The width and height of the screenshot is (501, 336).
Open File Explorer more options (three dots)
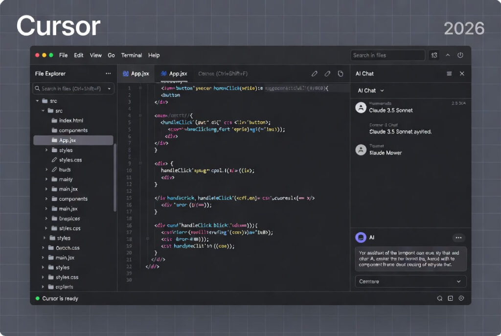pos(108,73)
